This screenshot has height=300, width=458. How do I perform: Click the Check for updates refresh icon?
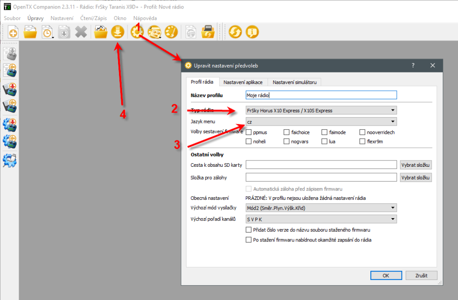(235, 32)
